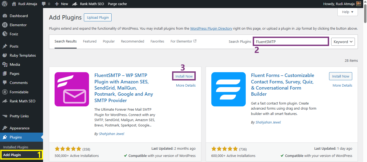Click the Comments icon in sidebar
This screenshot has height=162, width=367.
(5, 83)
